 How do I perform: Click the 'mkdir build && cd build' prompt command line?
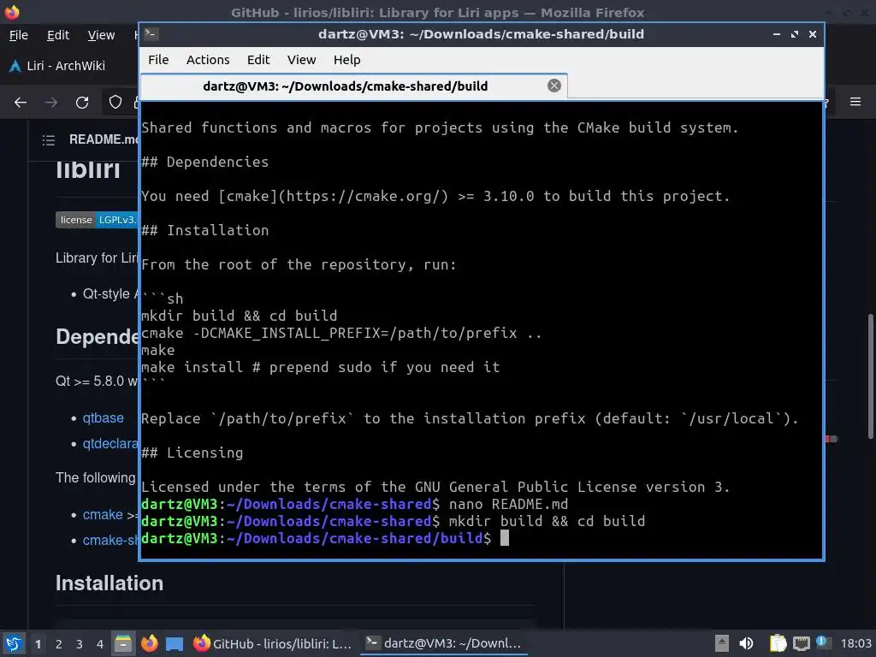click(393, 521)
